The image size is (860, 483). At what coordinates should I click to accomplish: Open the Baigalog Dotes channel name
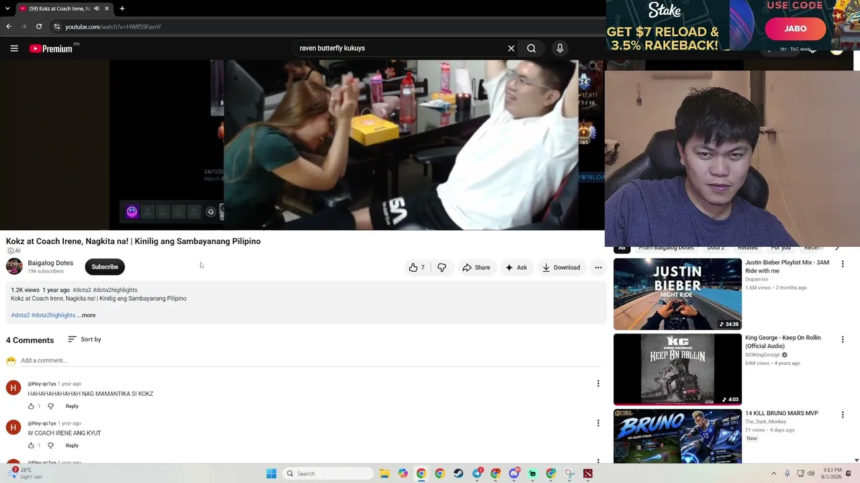(x=50, y=263)
